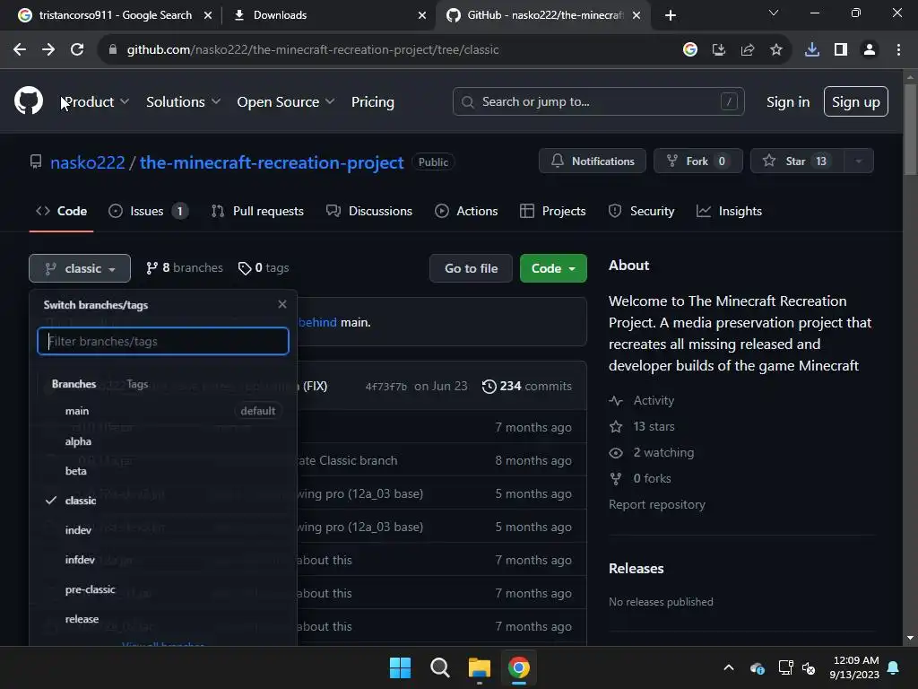
Task: Switch to the Pull requests tab
Action: coord(257,211)
